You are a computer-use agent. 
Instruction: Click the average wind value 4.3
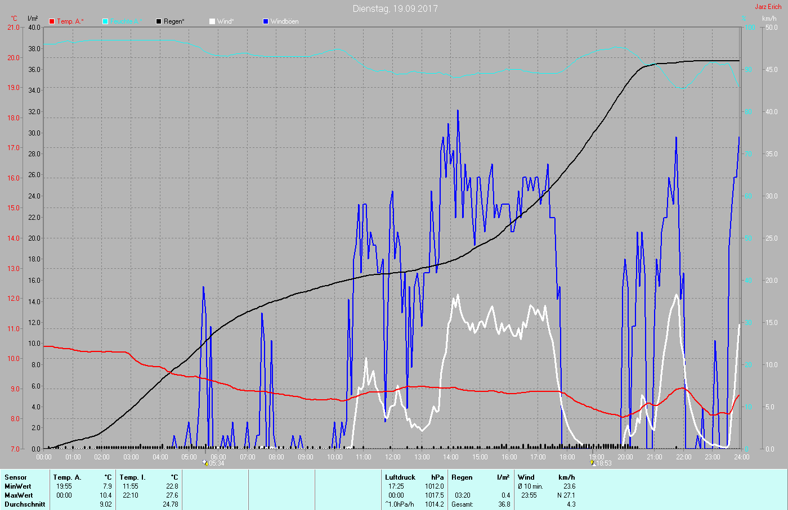[571, 504]
